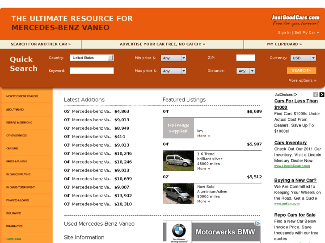325x243 pixels.
Task: Click the Site Information heading
Action: tap(84, 237)
